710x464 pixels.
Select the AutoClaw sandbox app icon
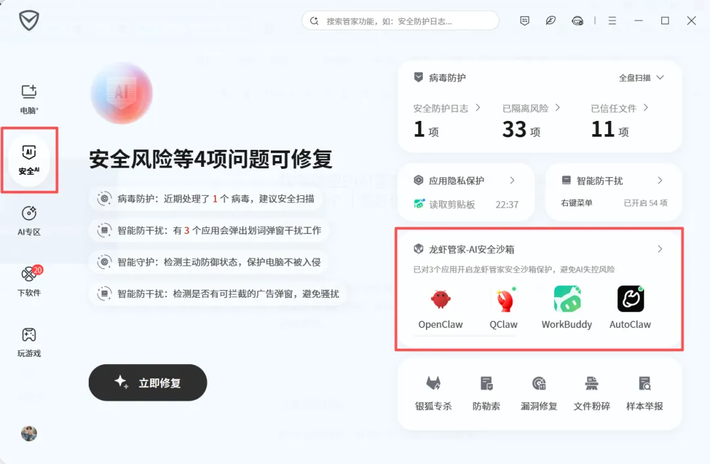(630, 299)
